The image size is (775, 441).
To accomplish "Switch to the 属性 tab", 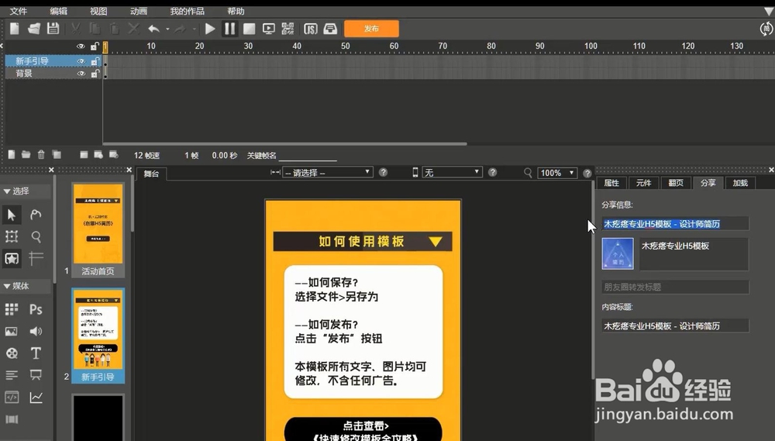I will [x=611, y=183].
